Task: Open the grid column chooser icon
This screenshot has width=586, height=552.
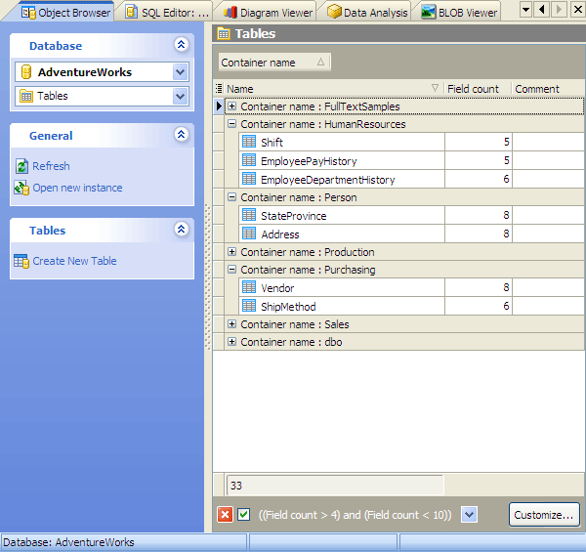Action: tap(219, 89)
